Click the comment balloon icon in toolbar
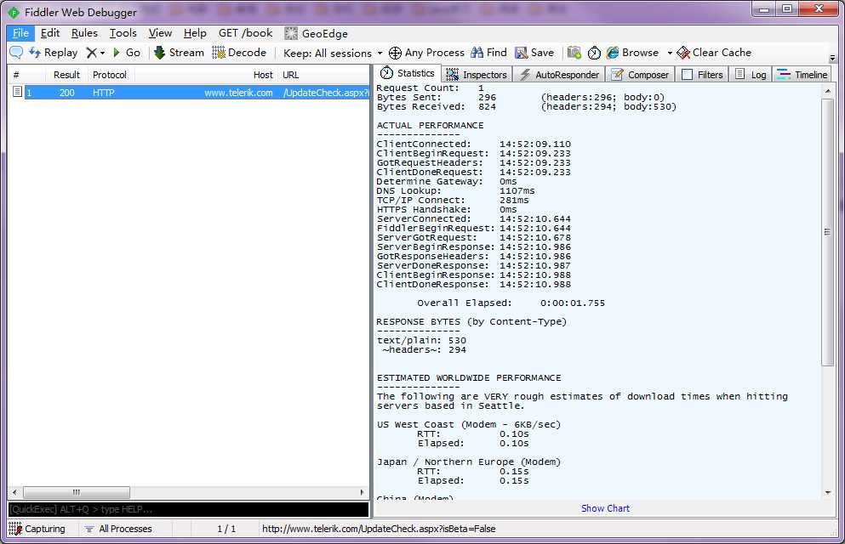The width and height of the screenshot is (845, 544). click(16, 52)
